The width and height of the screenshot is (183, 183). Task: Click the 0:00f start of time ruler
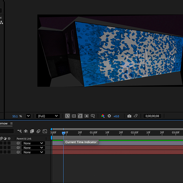pyautogui.click(x=53, y=132)
